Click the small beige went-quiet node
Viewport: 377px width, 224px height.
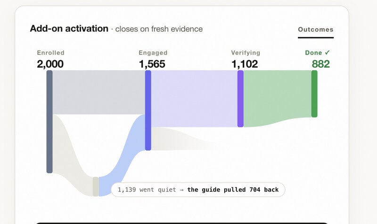[x=96, y=186]
